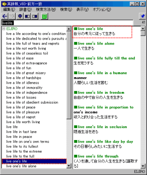Select the 'live life' entry
This screenshot has width=147, height=175.
pyautogui.click(x=12, y=127)
